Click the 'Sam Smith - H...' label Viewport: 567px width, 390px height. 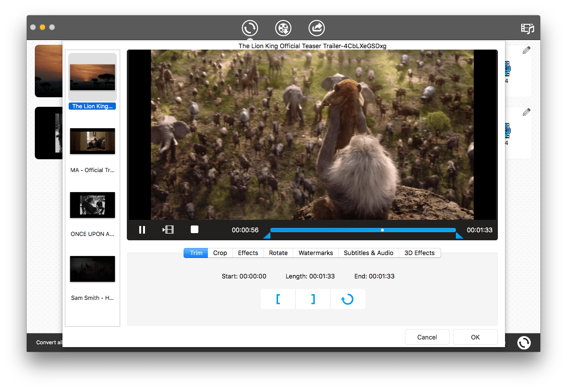coord(92,298)
